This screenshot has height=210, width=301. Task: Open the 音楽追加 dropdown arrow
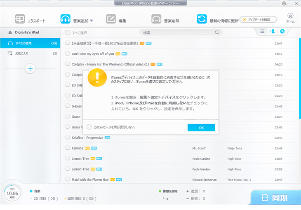click(x=92, y=21)
